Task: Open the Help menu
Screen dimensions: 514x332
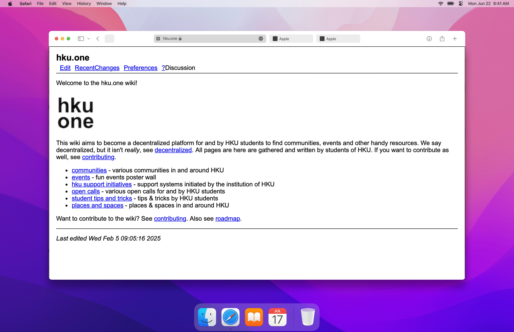Action: point(122,4)
